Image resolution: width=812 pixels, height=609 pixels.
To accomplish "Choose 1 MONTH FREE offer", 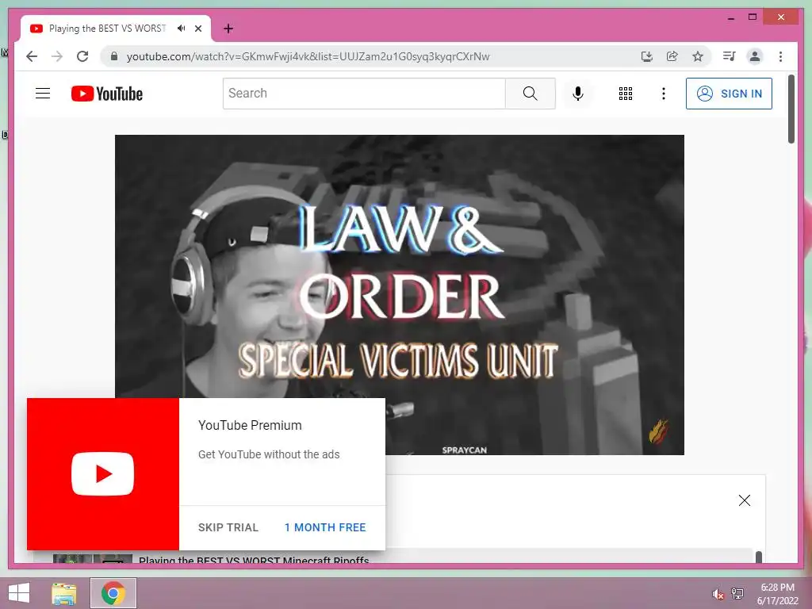I will 325,527.
